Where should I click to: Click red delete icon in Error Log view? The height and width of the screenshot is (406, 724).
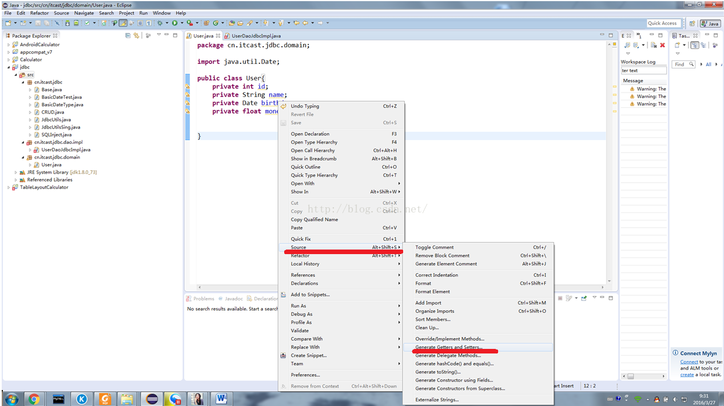[662, 45]
